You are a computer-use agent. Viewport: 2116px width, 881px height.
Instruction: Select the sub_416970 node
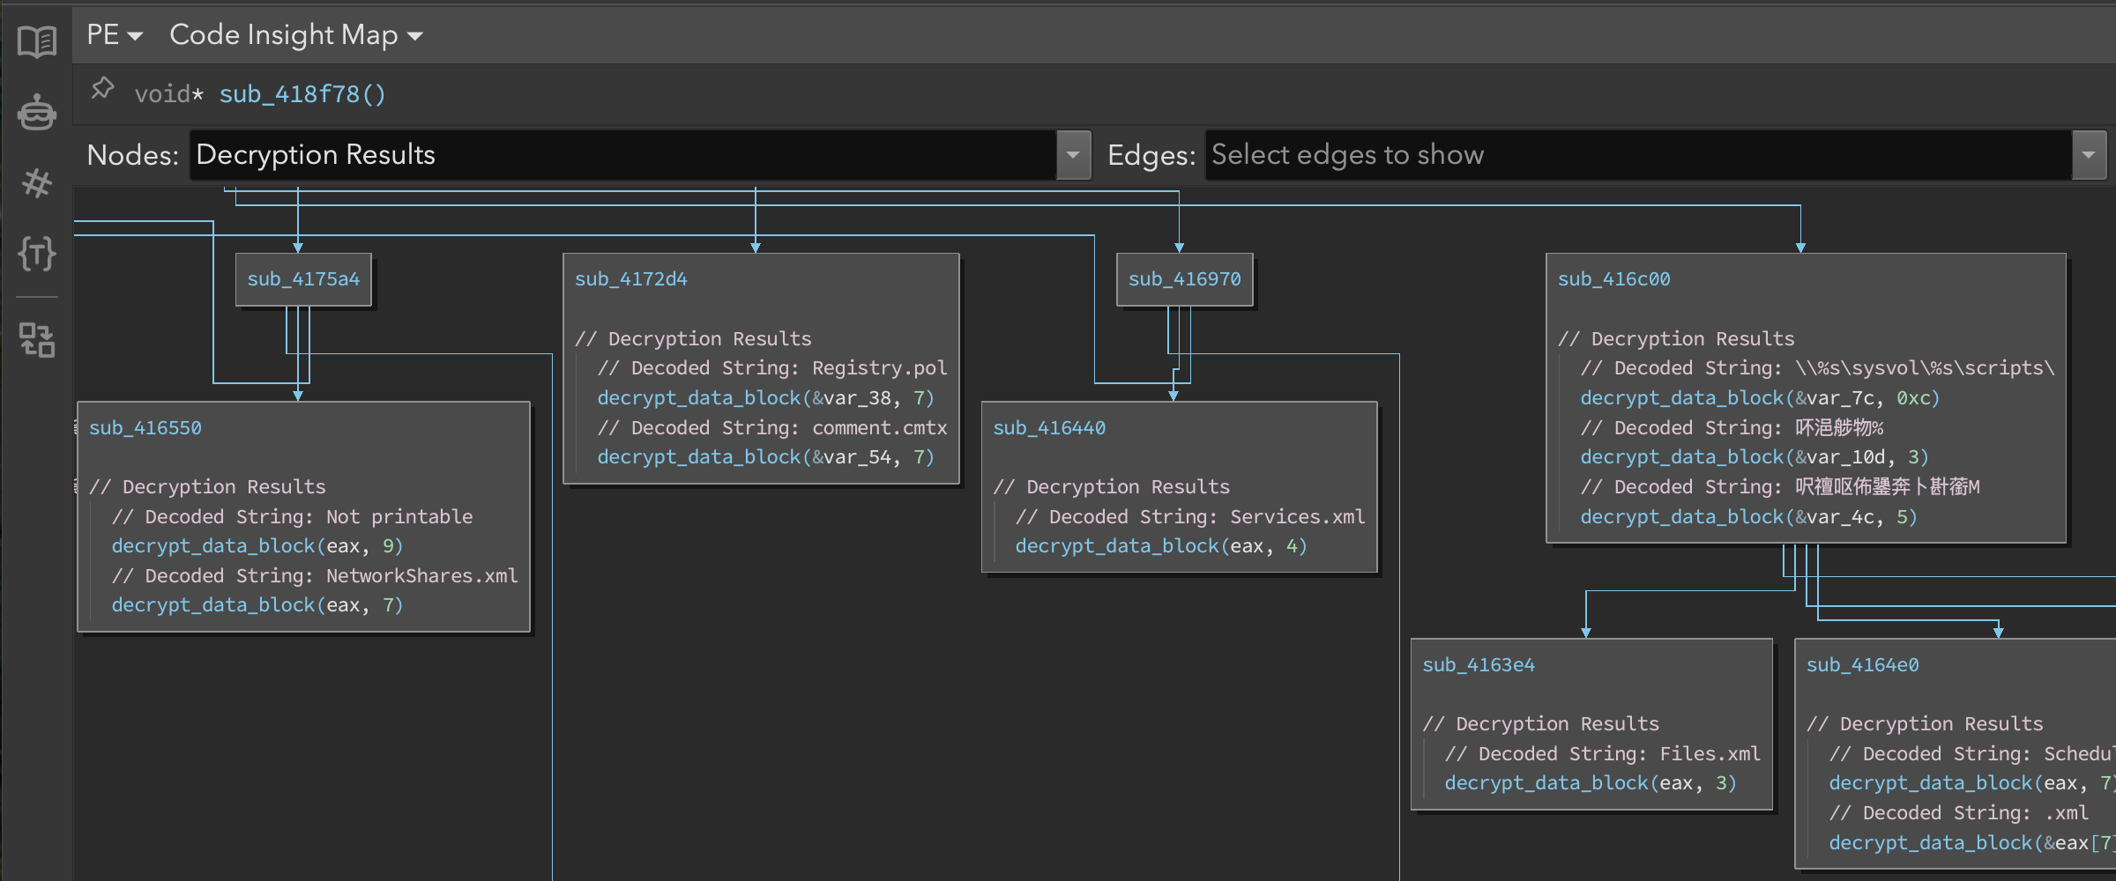pyautogui.click(x=1184, y=279)
